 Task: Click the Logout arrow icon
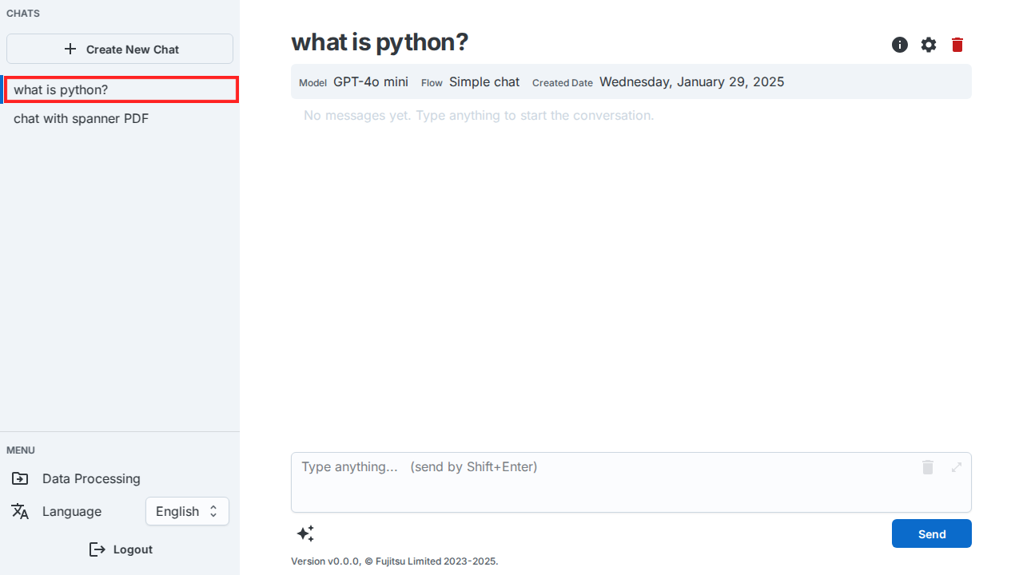[x=98, y=549]
